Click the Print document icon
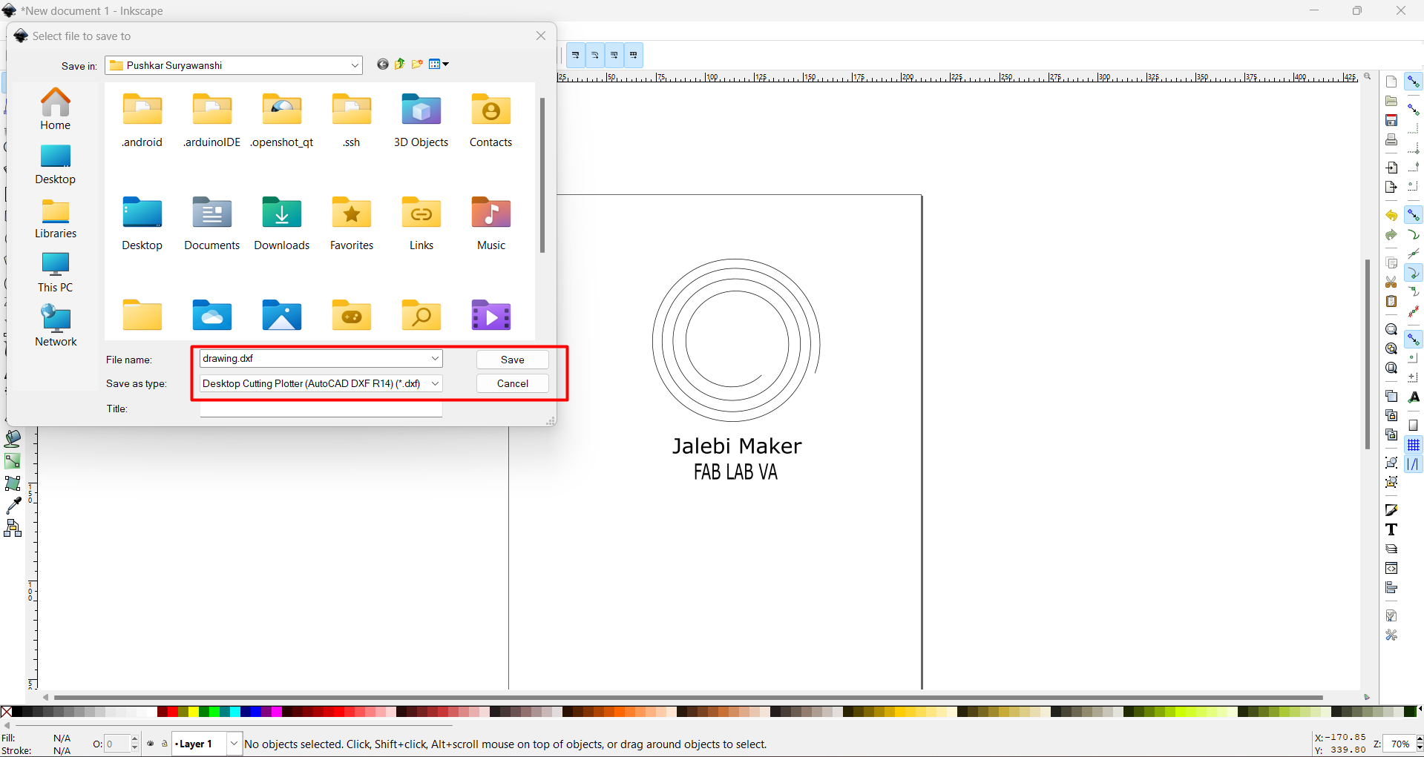This screenshot has height=757, width=1424. [x=1391, y=139]
